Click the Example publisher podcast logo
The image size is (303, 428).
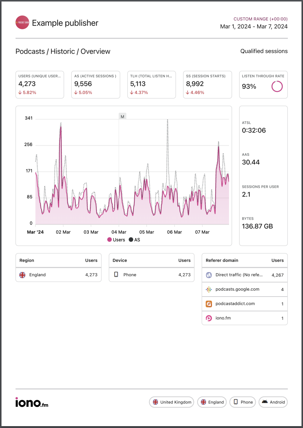(x=22, y=23)
